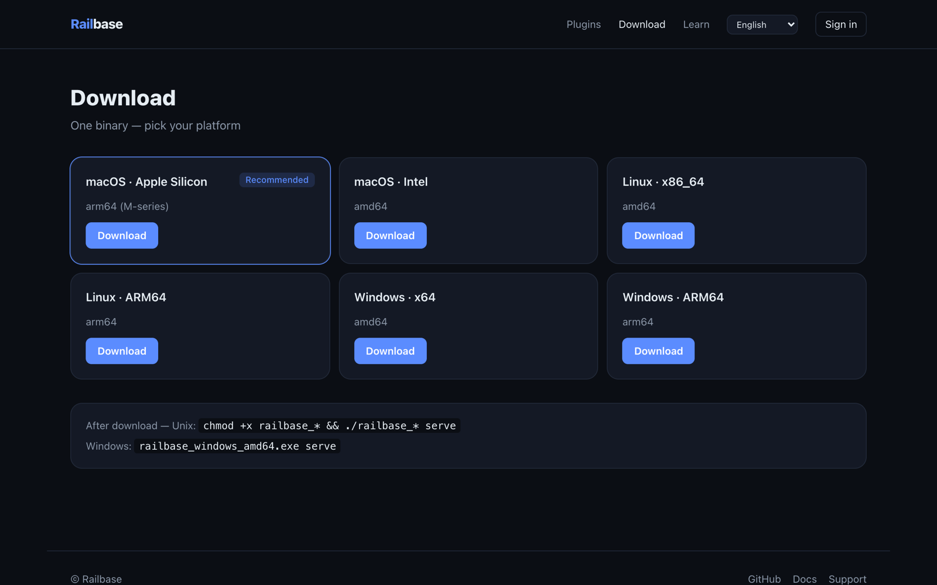The width and height of the screenshot is (937, 585).
Task: Open the Support footer link
Action: (x=847, y=579)
